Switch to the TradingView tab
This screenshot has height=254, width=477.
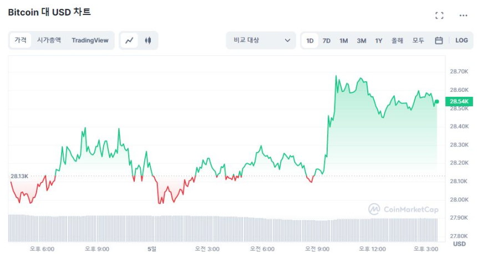click(90, 40)
